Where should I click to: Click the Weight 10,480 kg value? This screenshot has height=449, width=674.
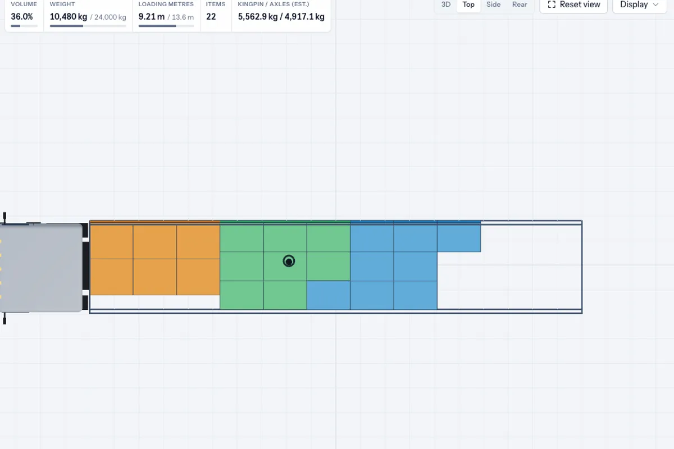(68, 17)
